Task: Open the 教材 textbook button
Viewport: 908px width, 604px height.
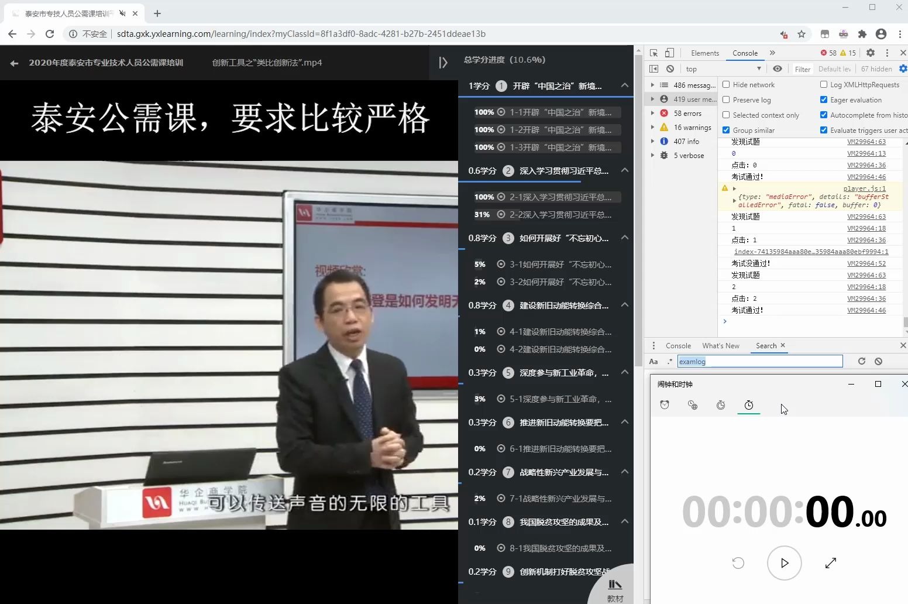Action: click(x=615, y=589)
